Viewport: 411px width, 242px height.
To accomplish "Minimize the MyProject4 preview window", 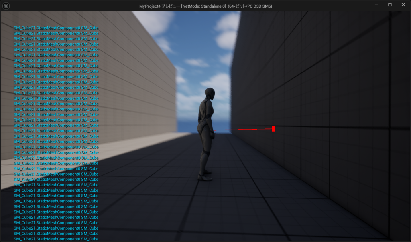I will pos(376,5).
